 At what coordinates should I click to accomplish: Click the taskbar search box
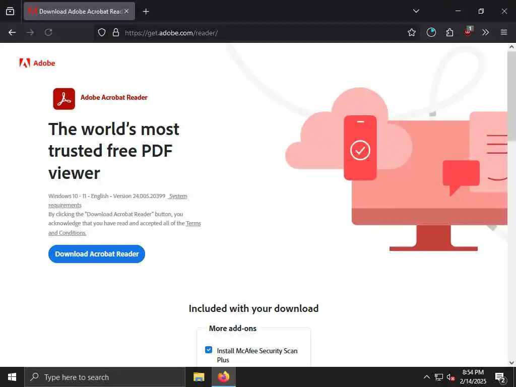[105, 377]
